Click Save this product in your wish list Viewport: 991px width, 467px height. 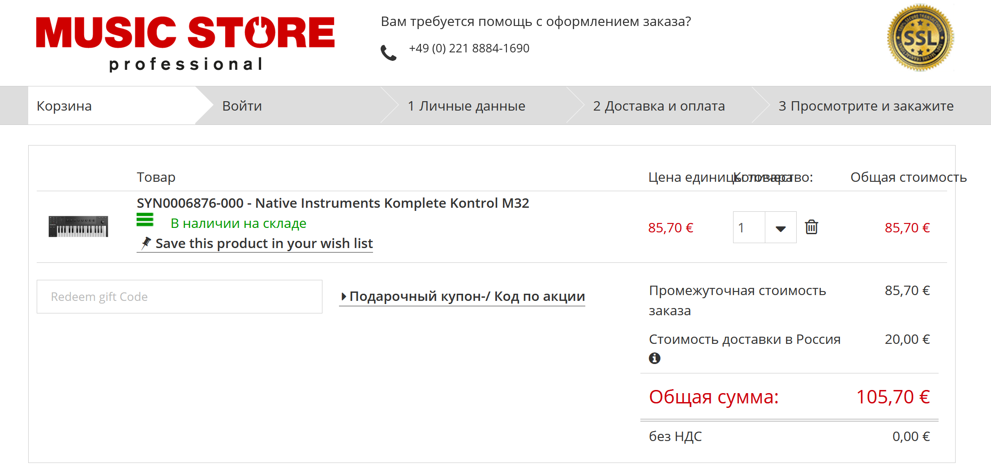264,244
